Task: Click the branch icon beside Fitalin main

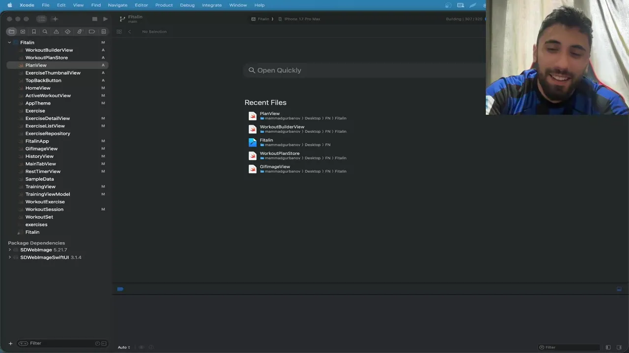Action: pos(122,19)
